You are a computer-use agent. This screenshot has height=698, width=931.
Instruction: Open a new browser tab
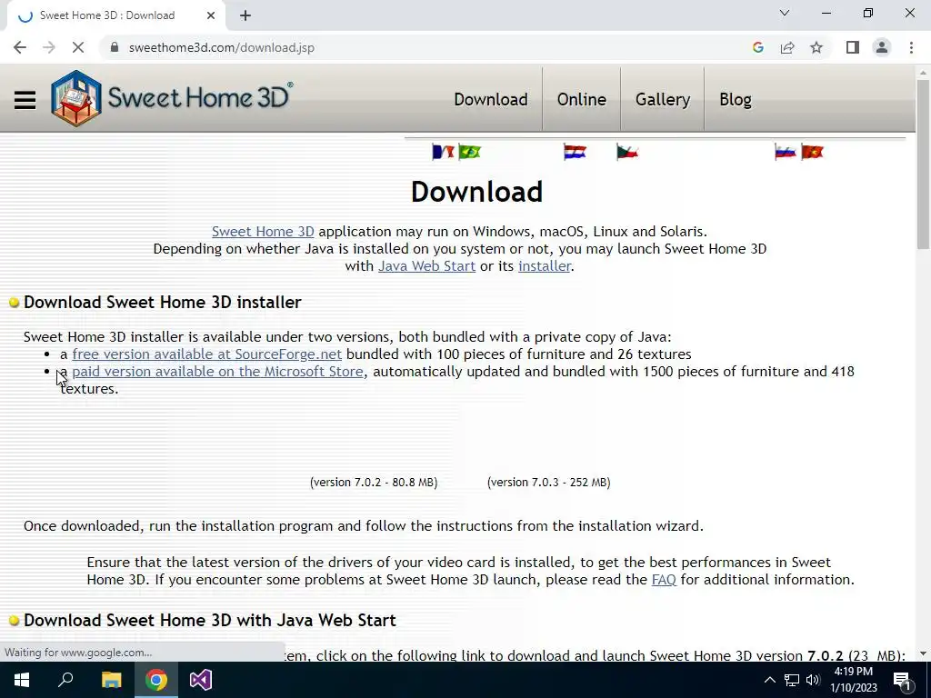tap(245, 15)
